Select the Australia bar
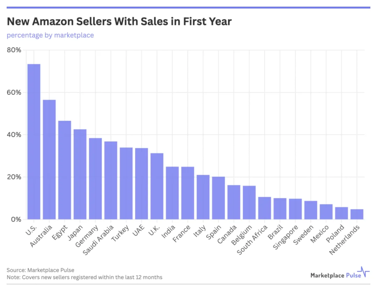Image resolution: width=377 pixels, height=291 pixels. click(49, 160)
